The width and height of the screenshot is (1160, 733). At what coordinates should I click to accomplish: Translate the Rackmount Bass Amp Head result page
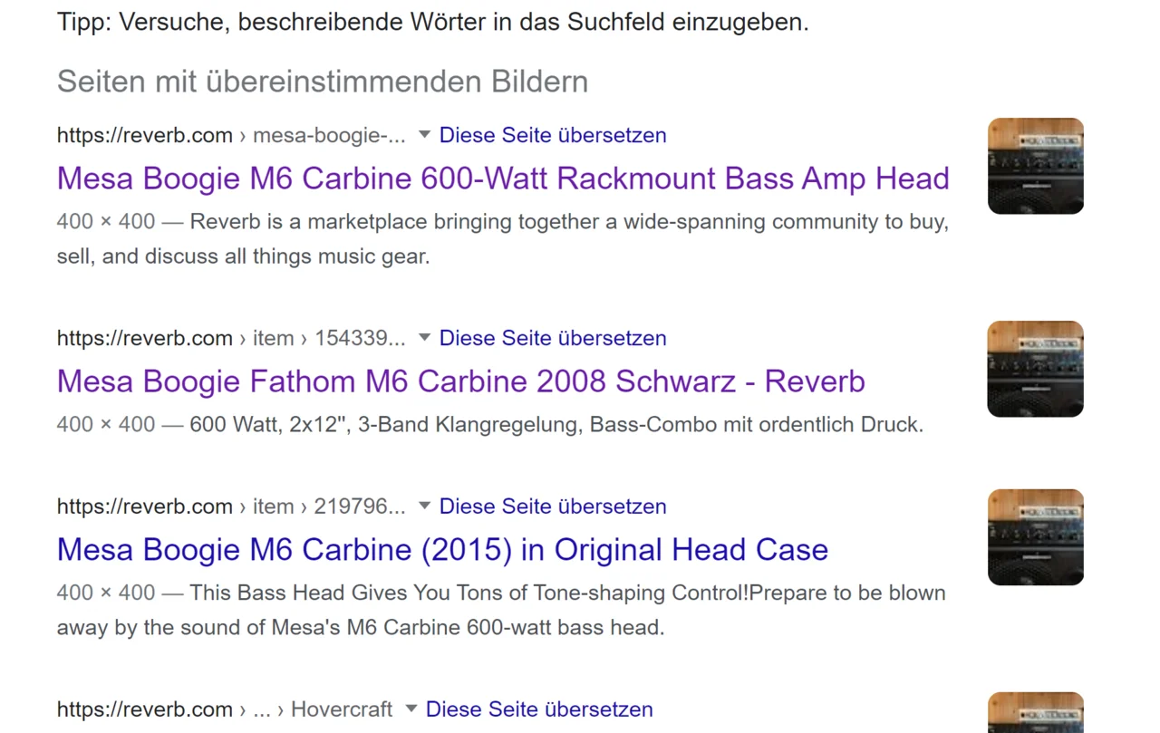(553, 135)
